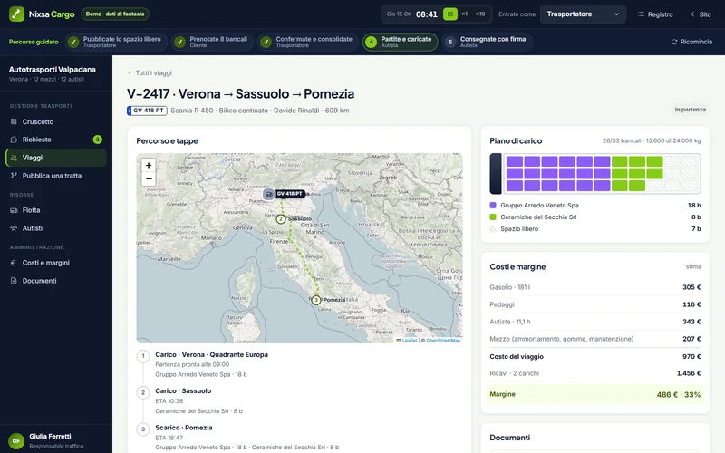The height and width of the screenshot is (453, 725).
Task: Click the euro icon of 'Costi e margini'
Action: 14,263
